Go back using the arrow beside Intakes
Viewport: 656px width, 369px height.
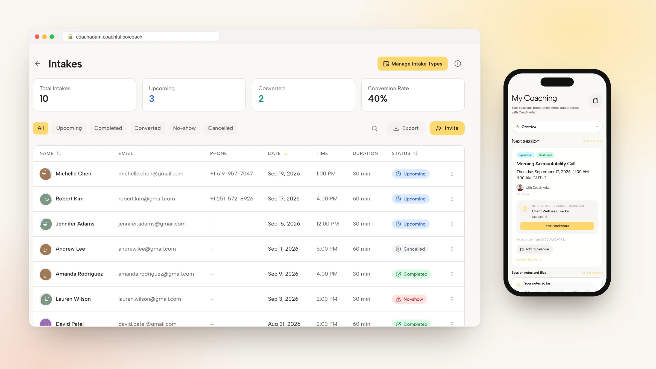pyautogui.click(x=38, y=64)
